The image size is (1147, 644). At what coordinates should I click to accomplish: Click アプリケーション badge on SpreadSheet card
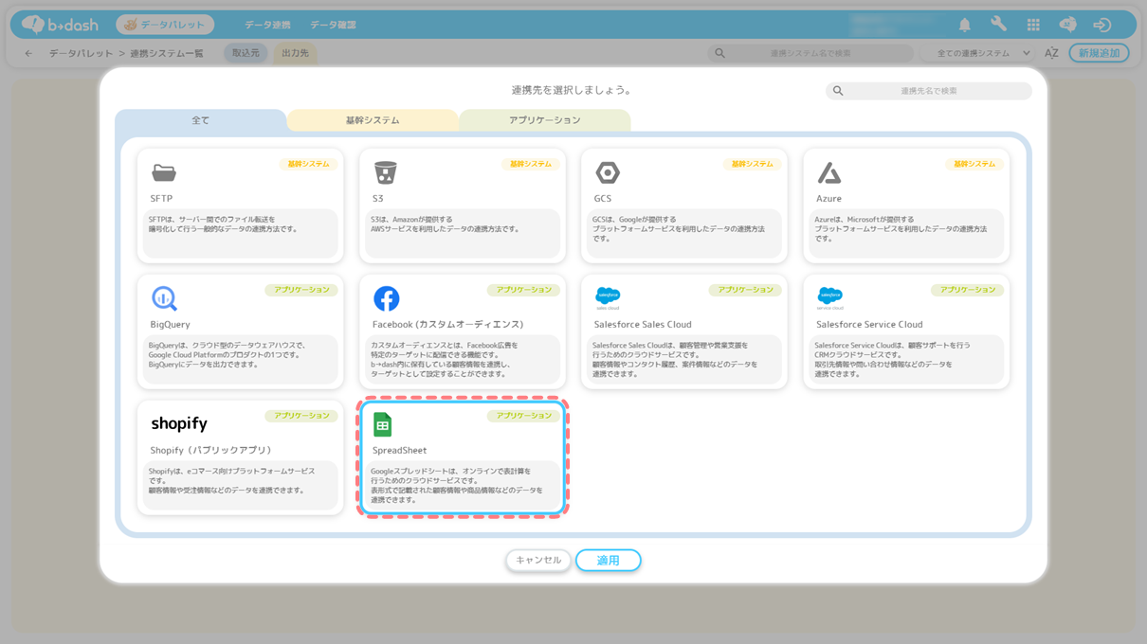click(523, 416)
